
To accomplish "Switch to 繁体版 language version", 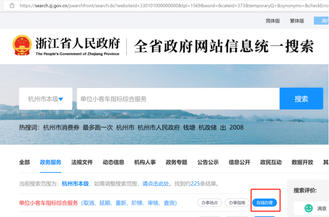I will 297,21.
